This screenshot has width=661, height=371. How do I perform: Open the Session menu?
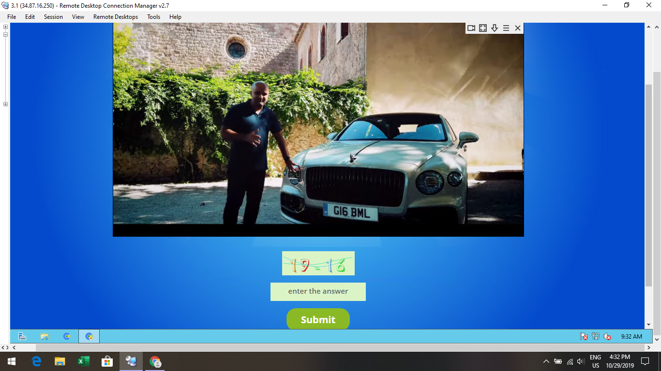click(53, 16)
